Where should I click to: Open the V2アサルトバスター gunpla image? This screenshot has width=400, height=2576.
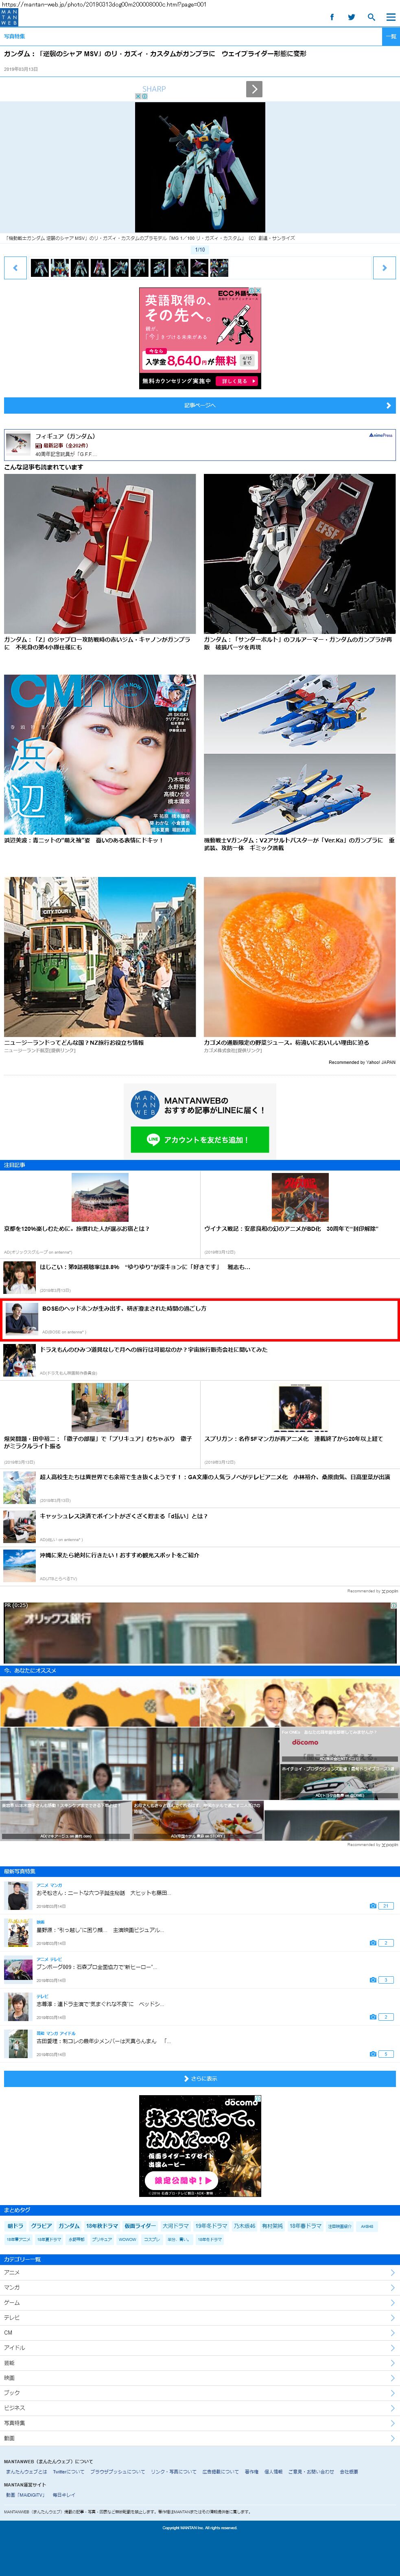pyautogui.click(x=300, y=755)
